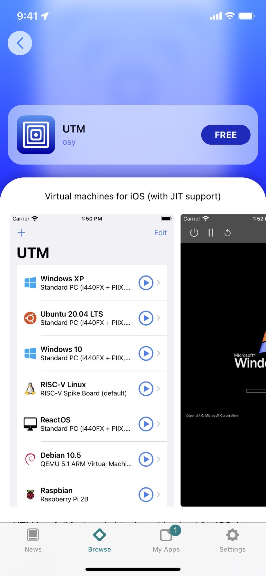Open the My Apps tab

tap(166, 541)
